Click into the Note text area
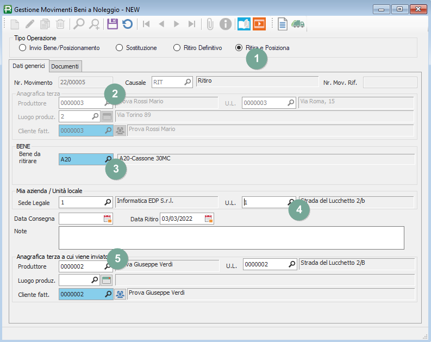The image size is (431, 342). click(231, 238)
